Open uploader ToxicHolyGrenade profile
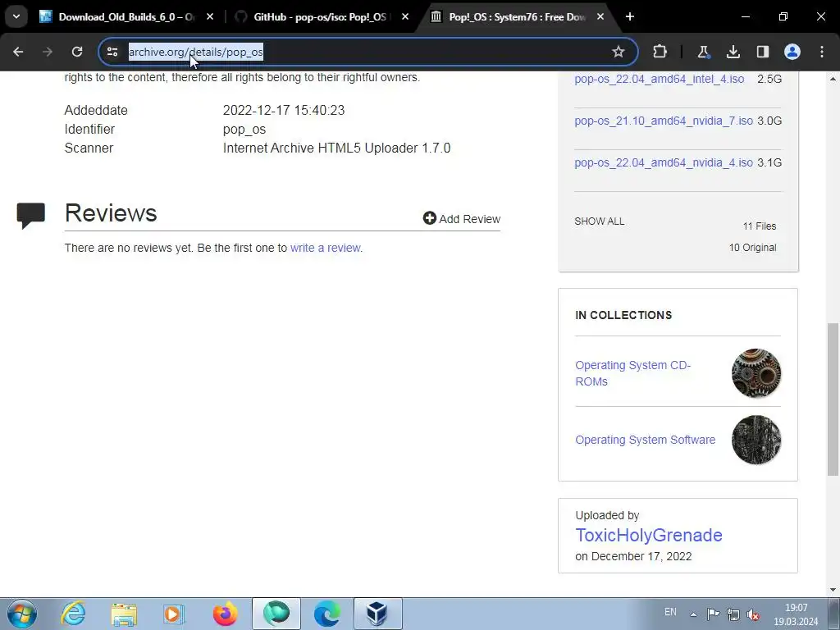 648,535
